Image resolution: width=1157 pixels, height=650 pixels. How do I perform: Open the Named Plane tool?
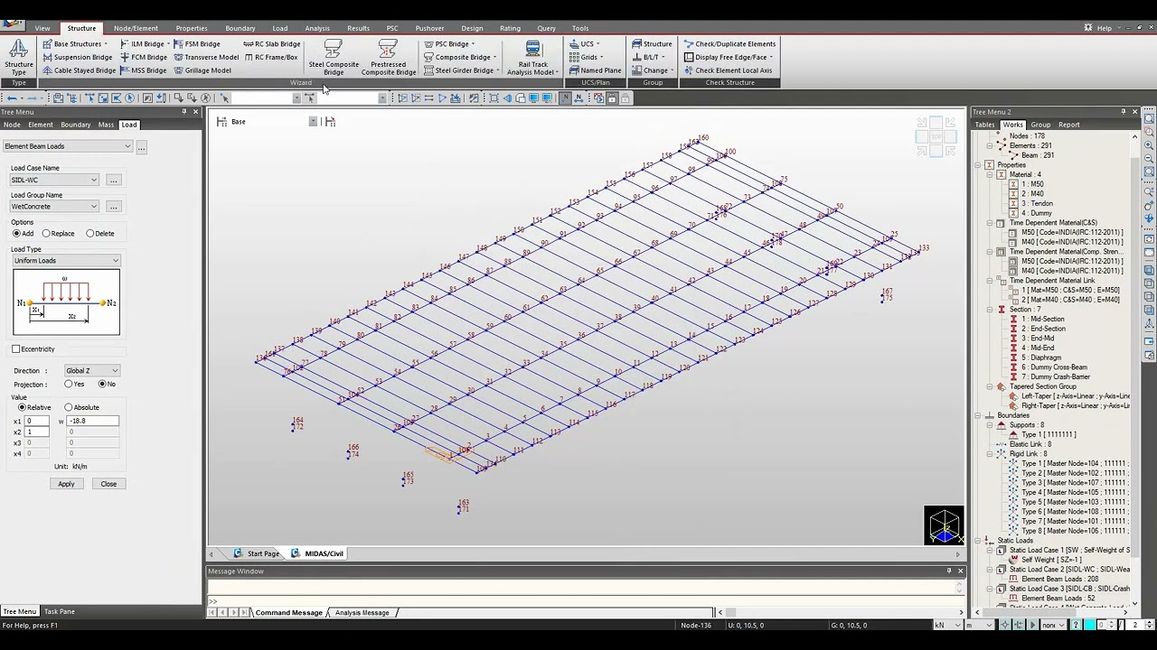[595, 70]
